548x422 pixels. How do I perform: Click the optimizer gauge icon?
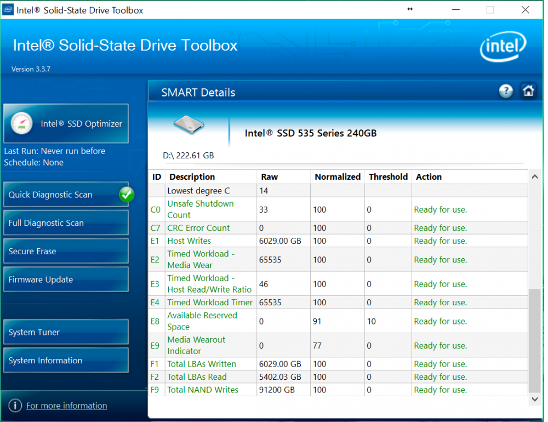tap(22, 123)
